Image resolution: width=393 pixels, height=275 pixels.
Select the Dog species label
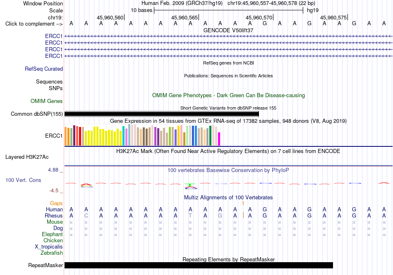(x=58, y=228)
